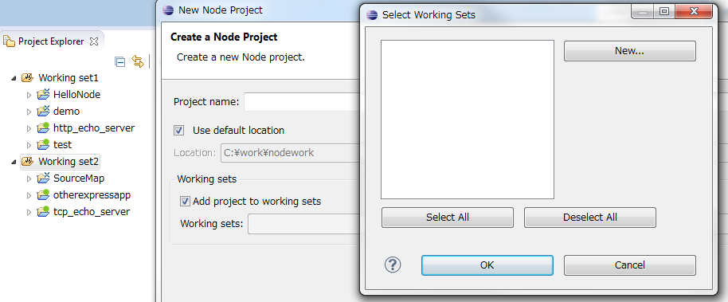Click the Working set2 icon
Screen dimensions: 728x302
point(27,161)
